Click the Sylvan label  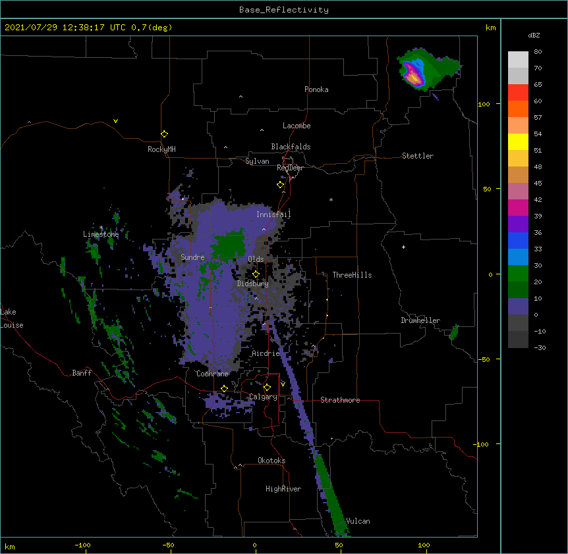tap(257, 161)
